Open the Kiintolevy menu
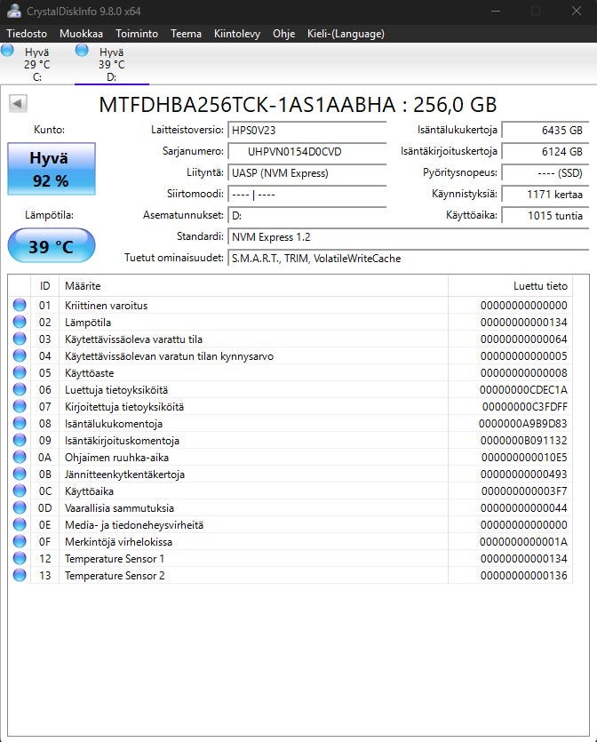This screenshot has height=742, width=597. click(237, 34)
